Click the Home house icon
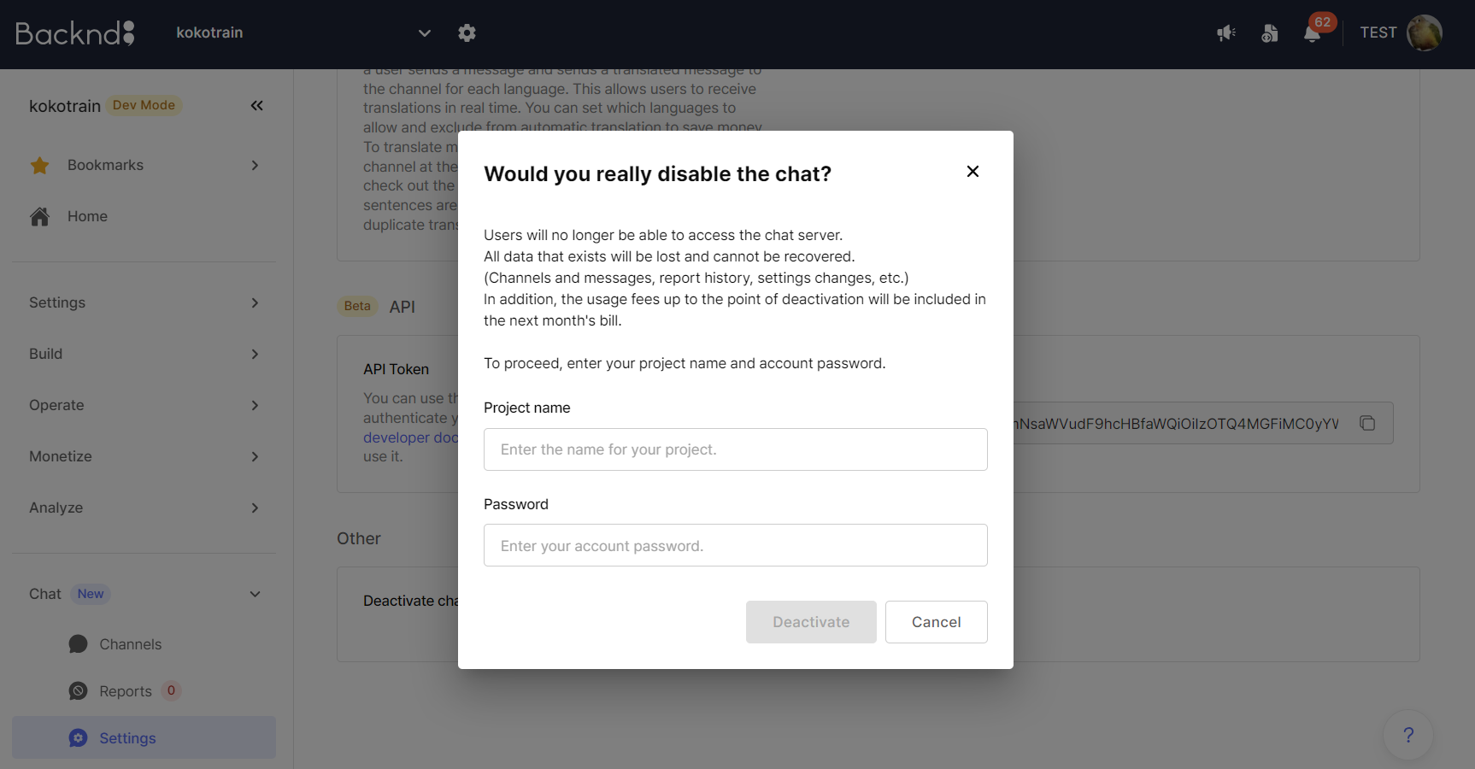Viewport: 1475px width, 769px height. pyautogui.click(x=40, y=216)
